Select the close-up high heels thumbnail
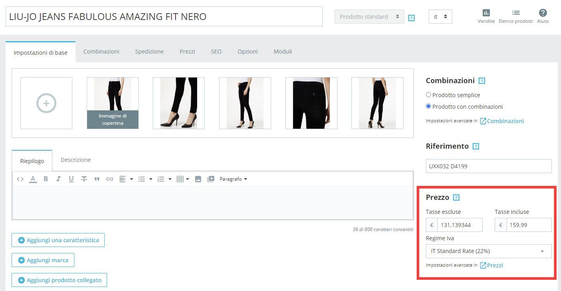 179,103
